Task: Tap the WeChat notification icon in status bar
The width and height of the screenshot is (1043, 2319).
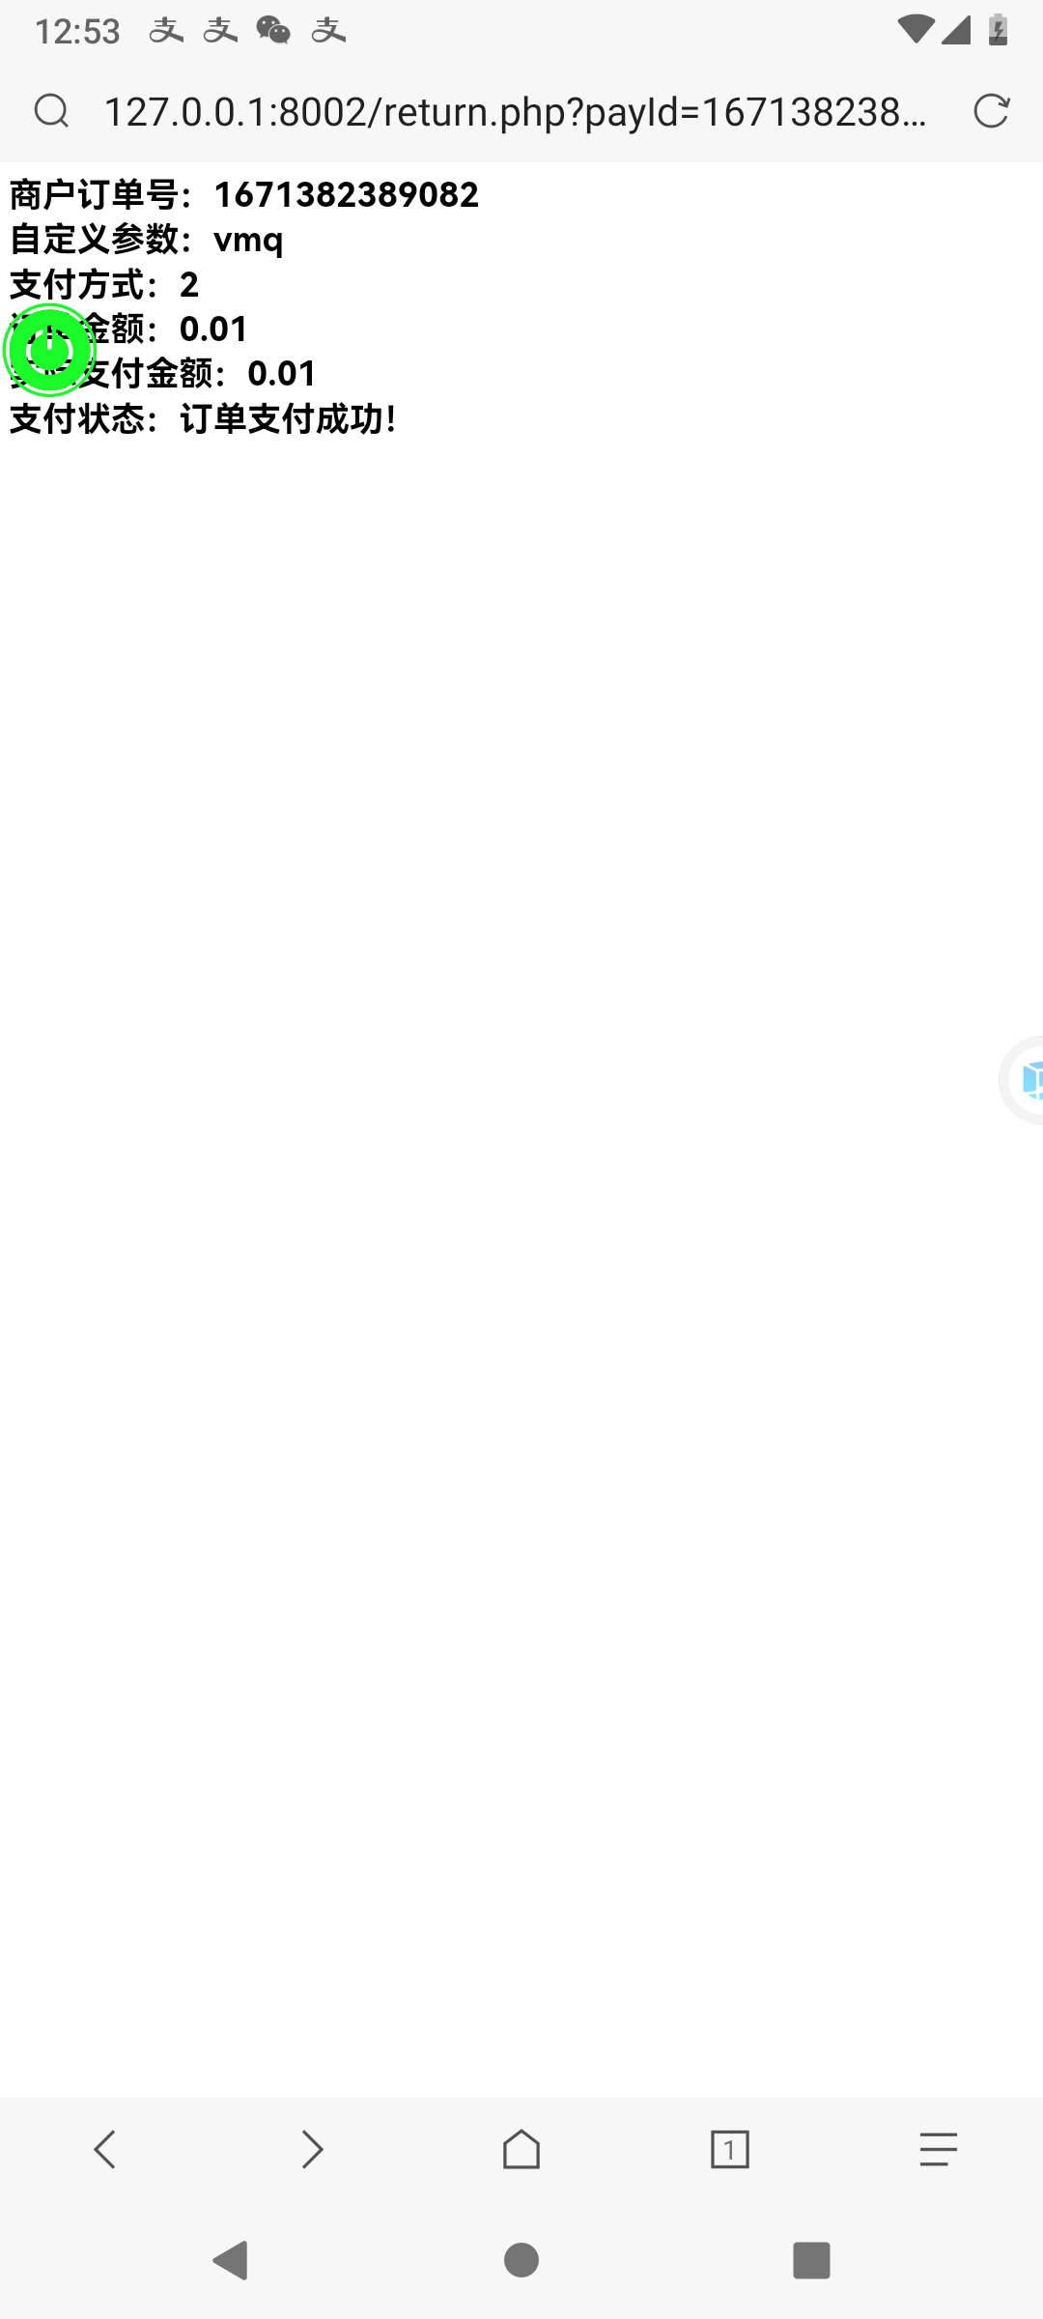Action: coord(273,30)
